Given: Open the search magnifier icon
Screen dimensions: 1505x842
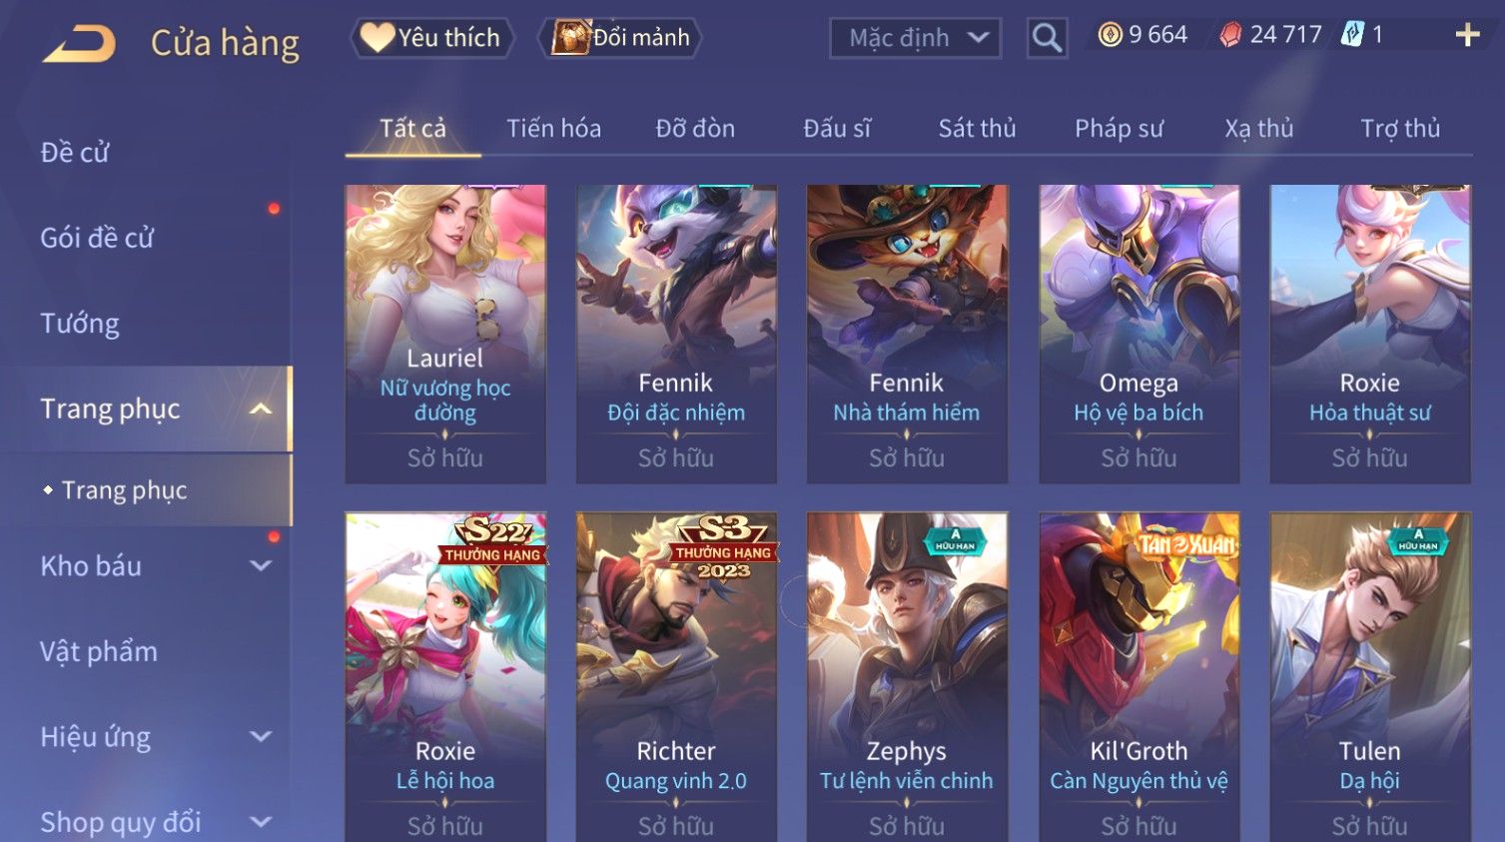Looking at the screenshot, I should pyautogui.click(x=1047, y=38).
